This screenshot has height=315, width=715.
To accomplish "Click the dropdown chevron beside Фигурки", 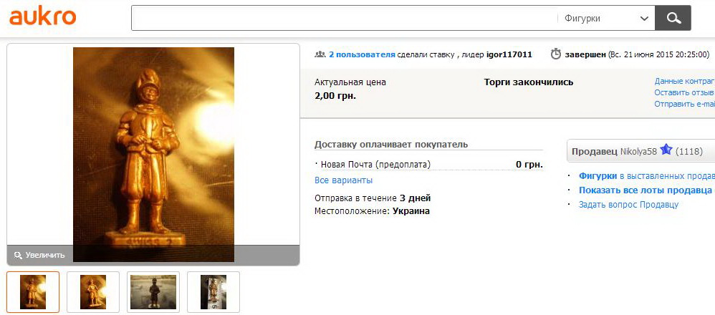I will (644, 19).
